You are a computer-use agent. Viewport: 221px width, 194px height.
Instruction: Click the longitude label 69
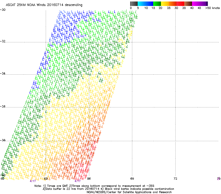point(132,179)
